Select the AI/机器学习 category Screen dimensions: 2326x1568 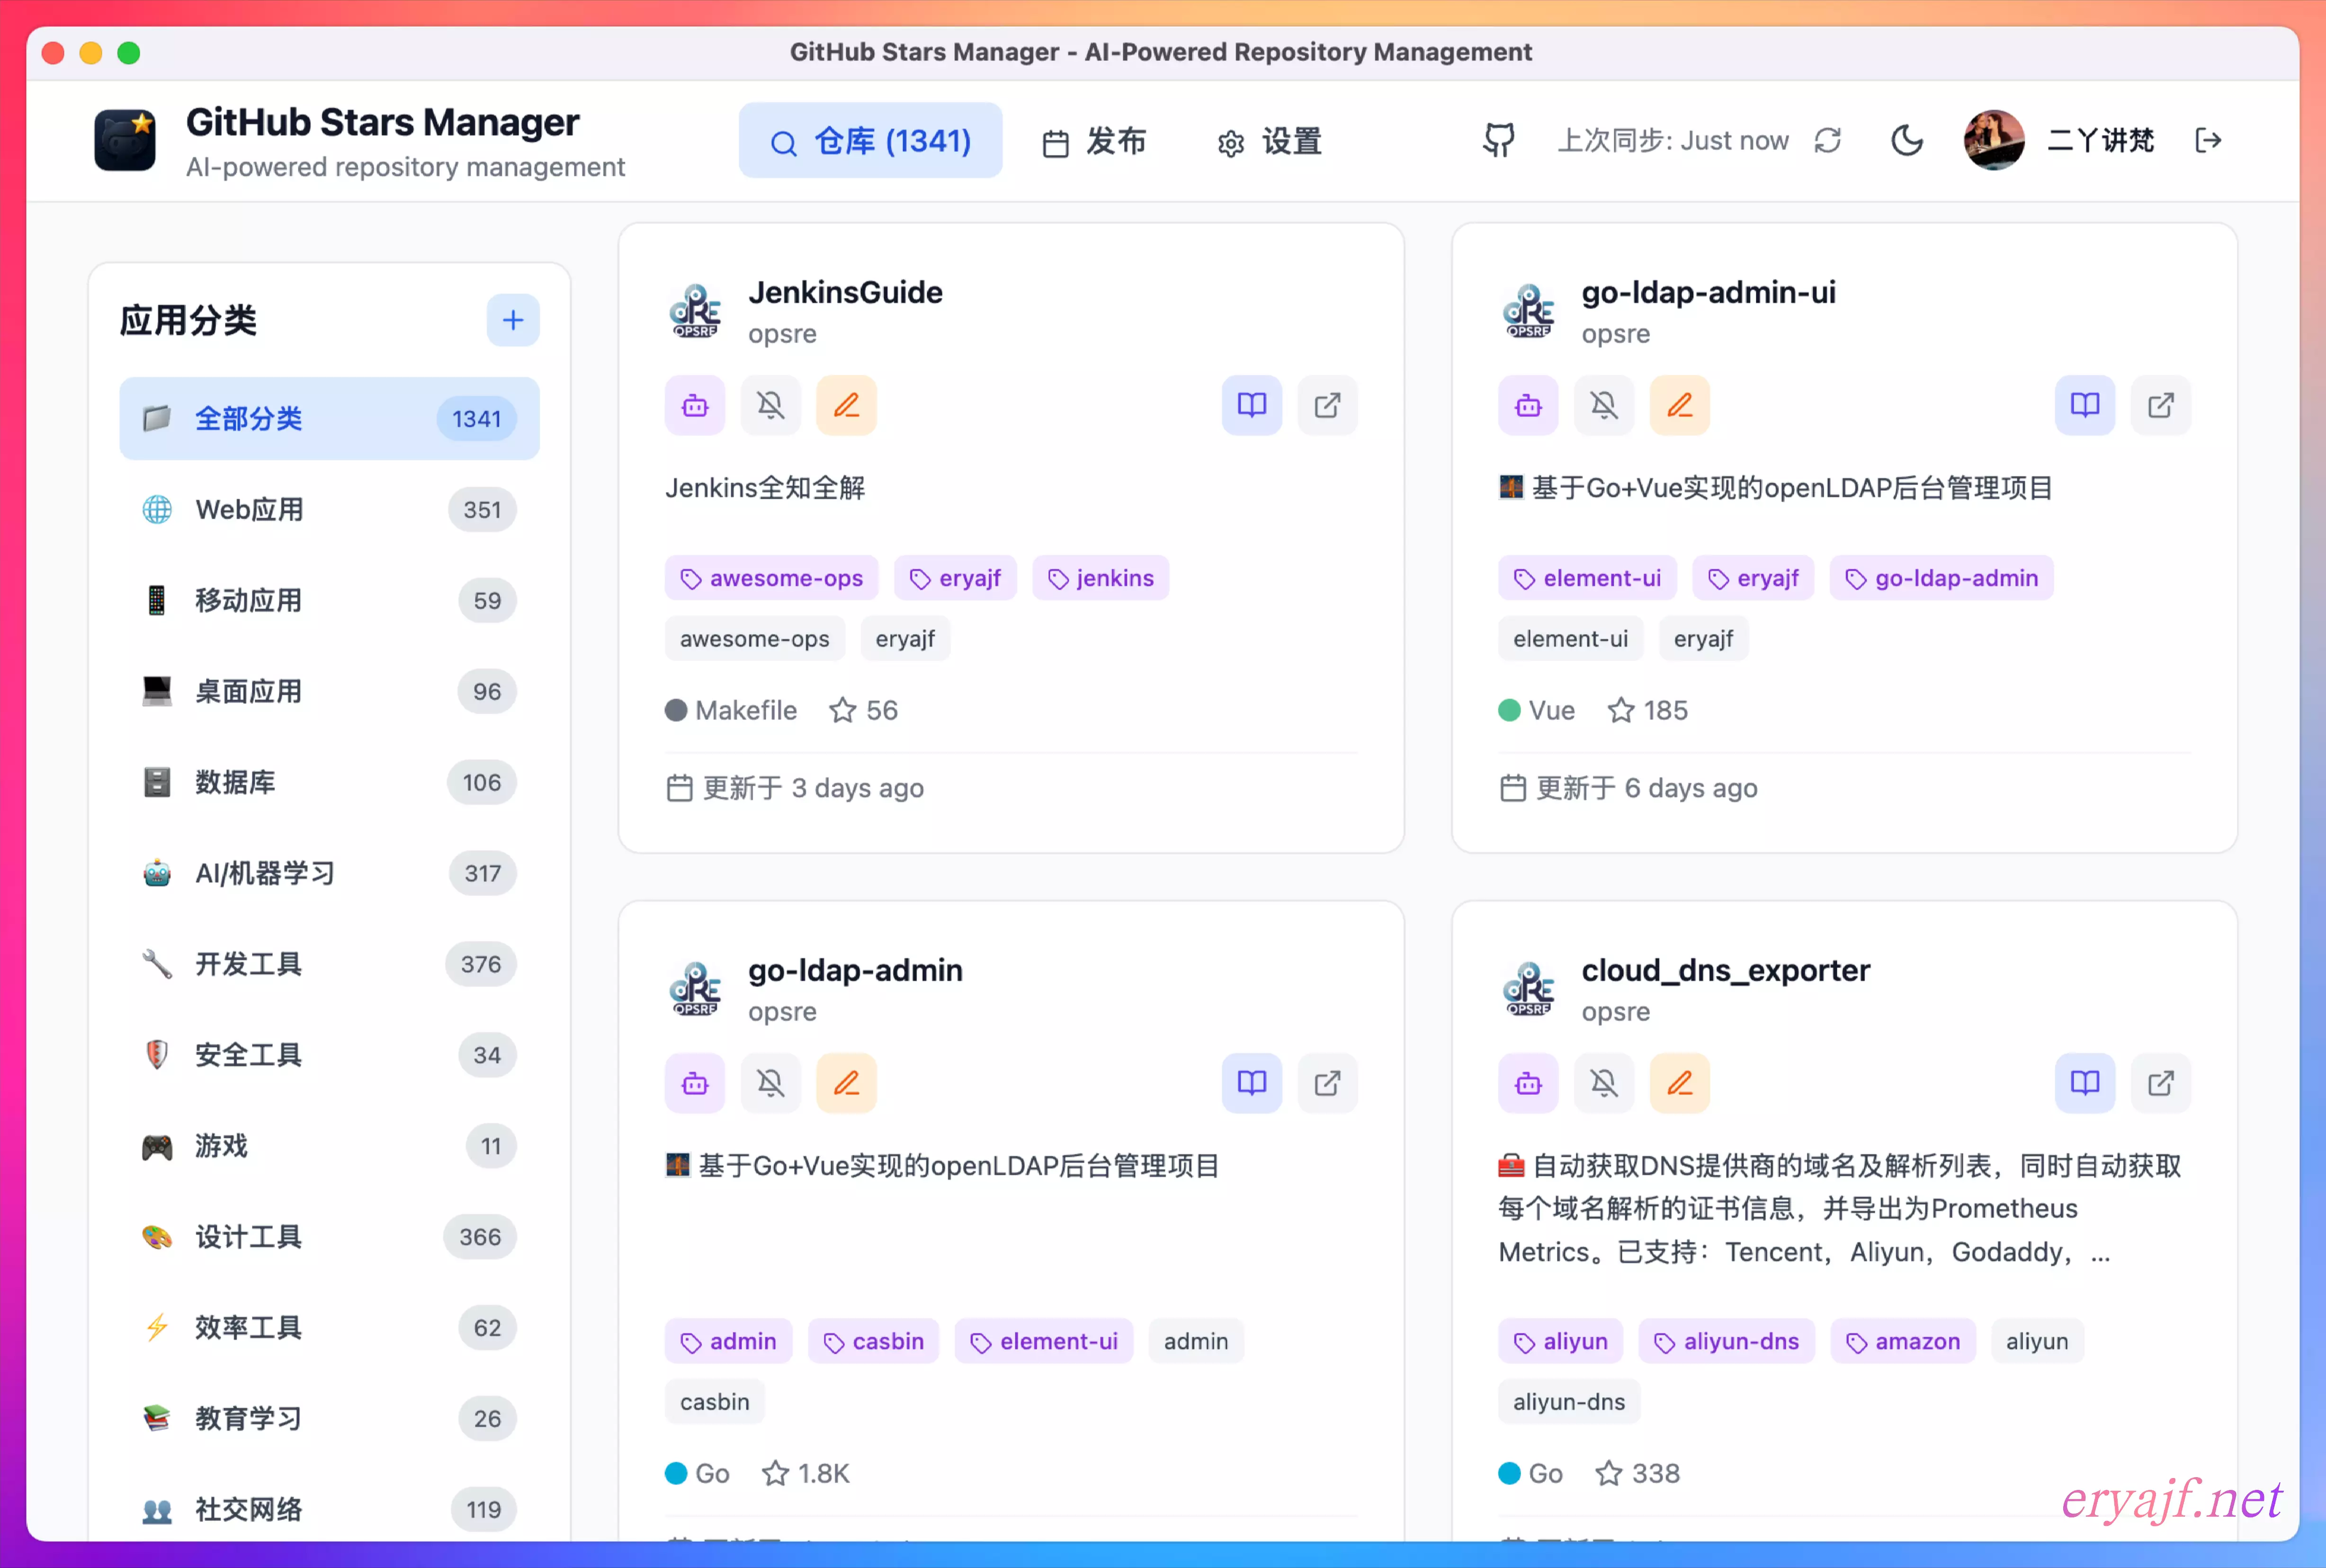coord(329,874)
